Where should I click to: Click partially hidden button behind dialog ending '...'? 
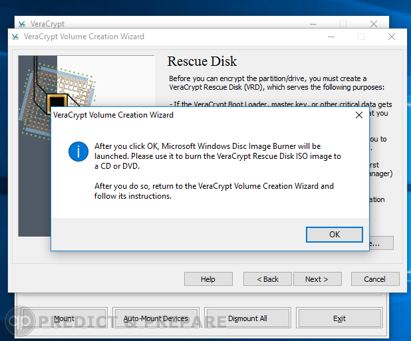pos(381,243)
